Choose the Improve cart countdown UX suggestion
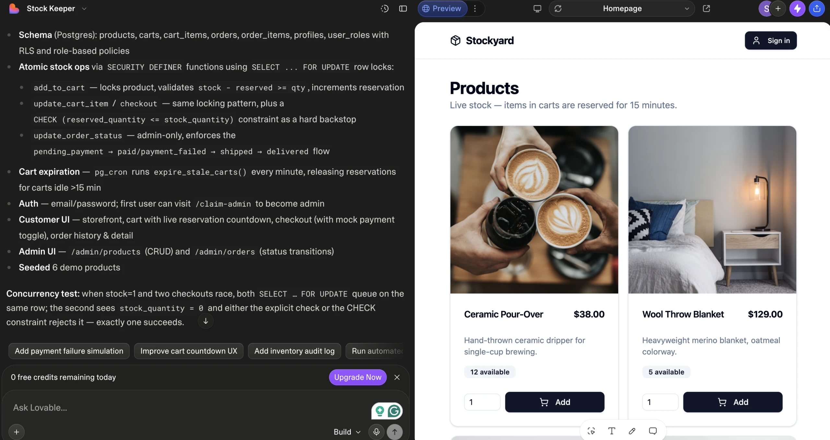 click(x=189, y=351)
